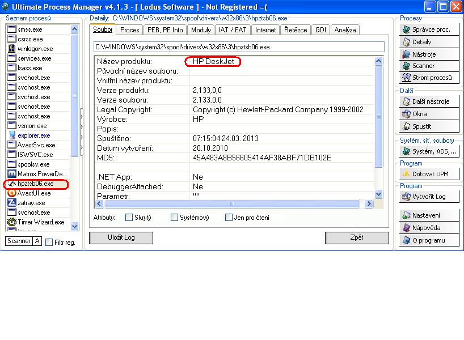The width and height of the screenshot is (464, 340).
Task: Click the Spustit icon
Action: 406,126
